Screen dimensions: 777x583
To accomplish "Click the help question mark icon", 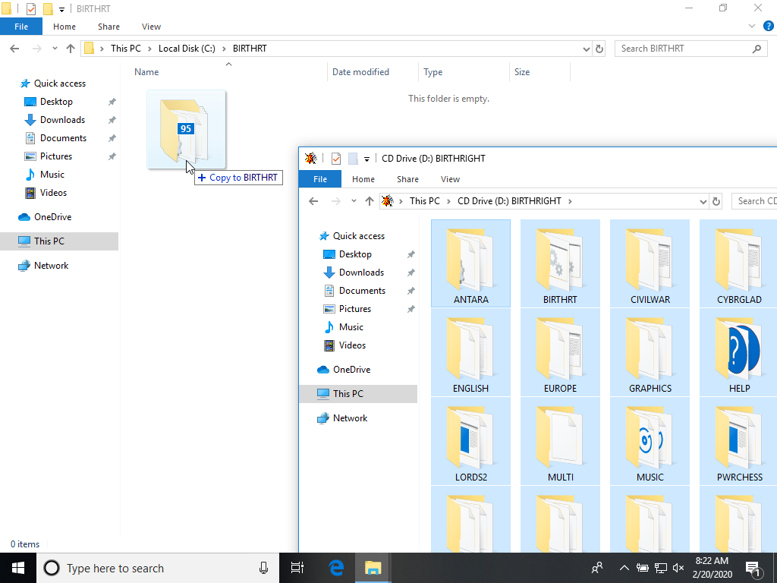I will point(769,27).
